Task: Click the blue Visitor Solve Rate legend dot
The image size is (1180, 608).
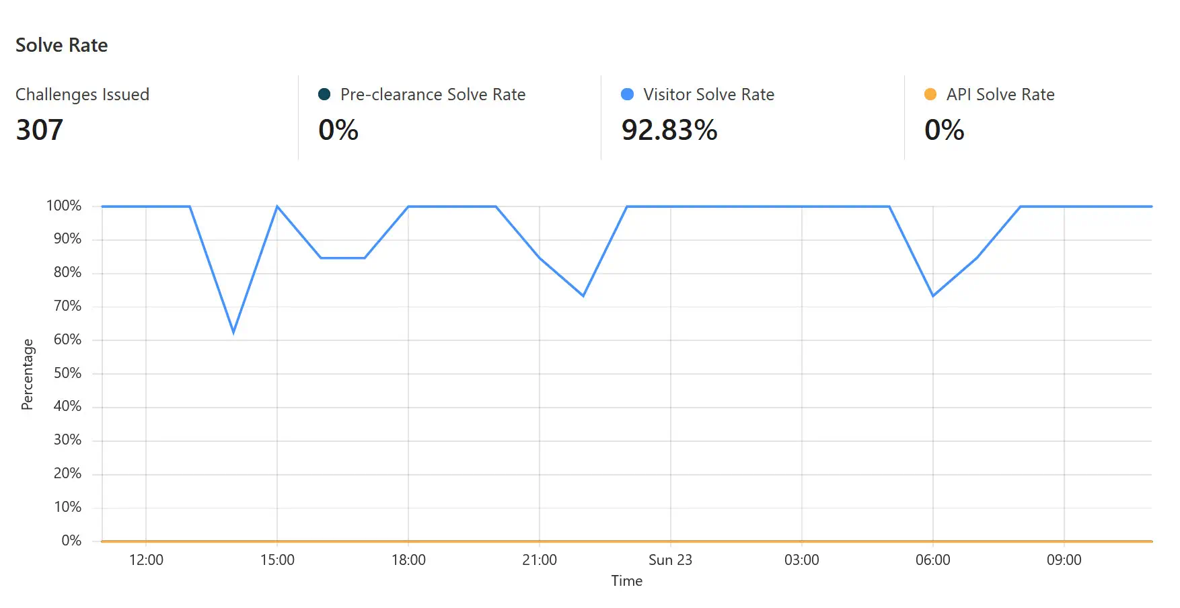Action: tap(627, 95)
